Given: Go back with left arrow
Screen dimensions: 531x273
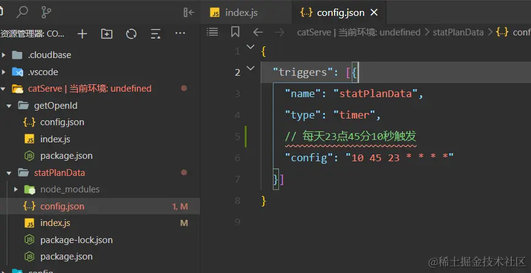Looking at the screenshot, I should [258, 32].
